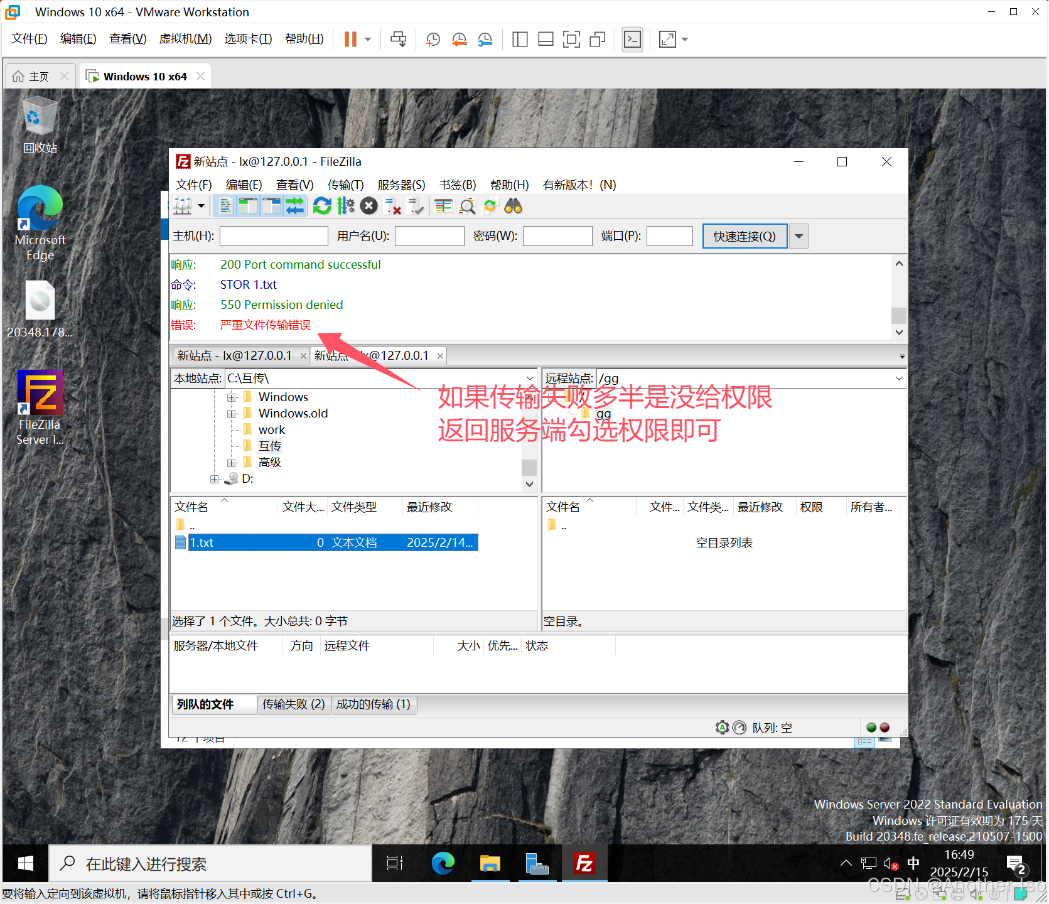This screenshot has width=1049, height=904.
Task: Open FileZilla 书签(B) menu
Action: pyautogui.click(x=458, y=185)
